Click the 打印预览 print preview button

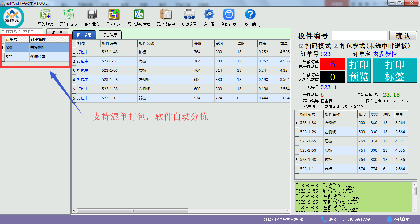(359, 70)
